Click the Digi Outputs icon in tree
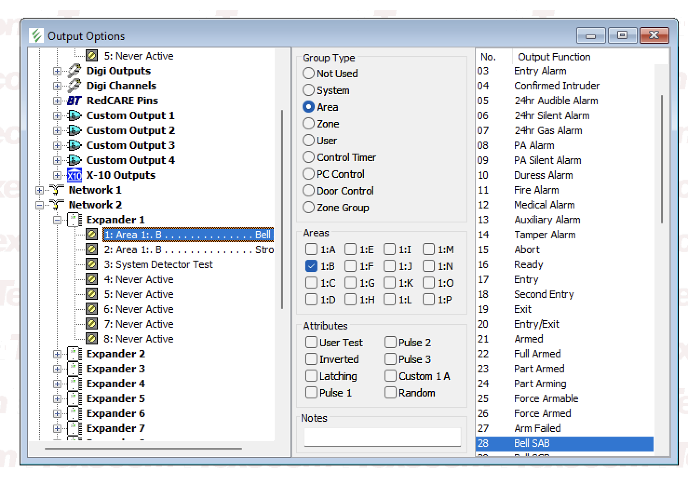688x485 pixels. tap(74, 71)
